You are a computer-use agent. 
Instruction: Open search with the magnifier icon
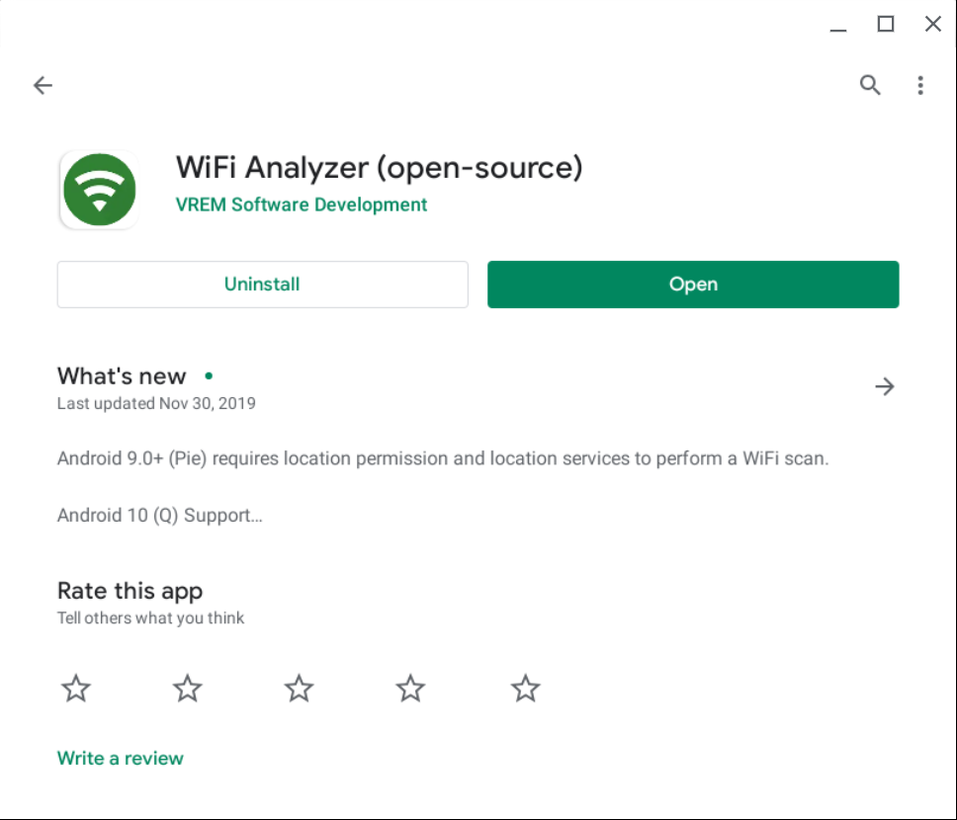coord(870,85)
